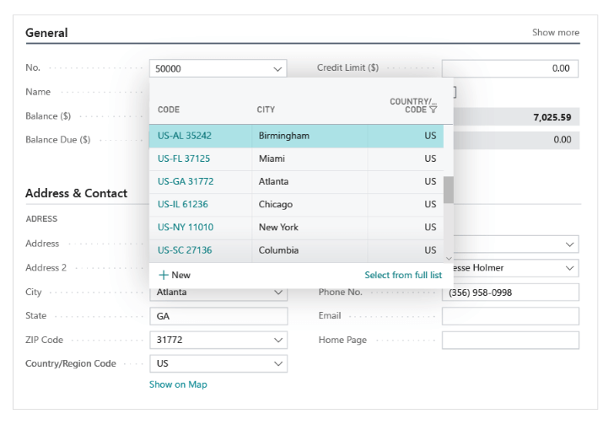The image size is (603, 424).
Task: Click the Email input field
Action: [510, 316]
